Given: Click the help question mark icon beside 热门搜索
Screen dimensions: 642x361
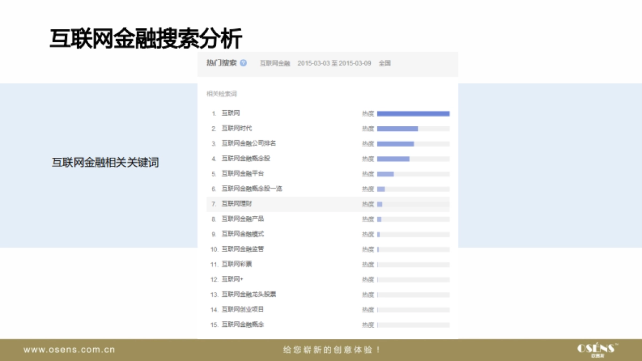Looking at the screenshot, I should (243, 63).
